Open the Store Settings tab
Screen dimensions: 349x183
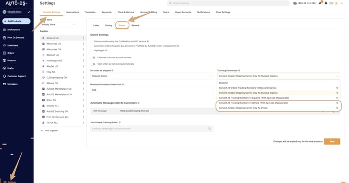pos(223,12)
